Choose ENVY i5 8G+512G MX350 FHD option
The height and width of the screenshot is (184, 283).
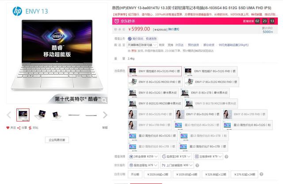tap(155, 82)
